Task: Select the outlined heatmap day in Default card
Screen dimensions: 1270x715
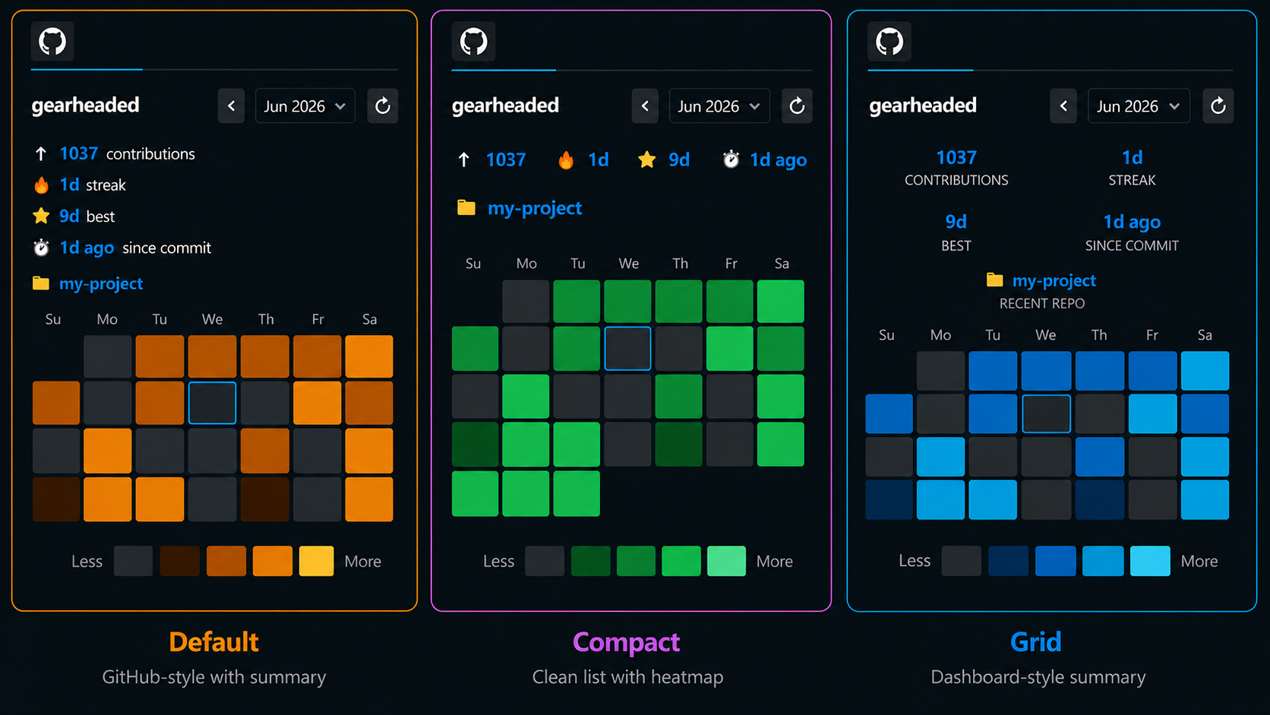Action: (212, 403)
